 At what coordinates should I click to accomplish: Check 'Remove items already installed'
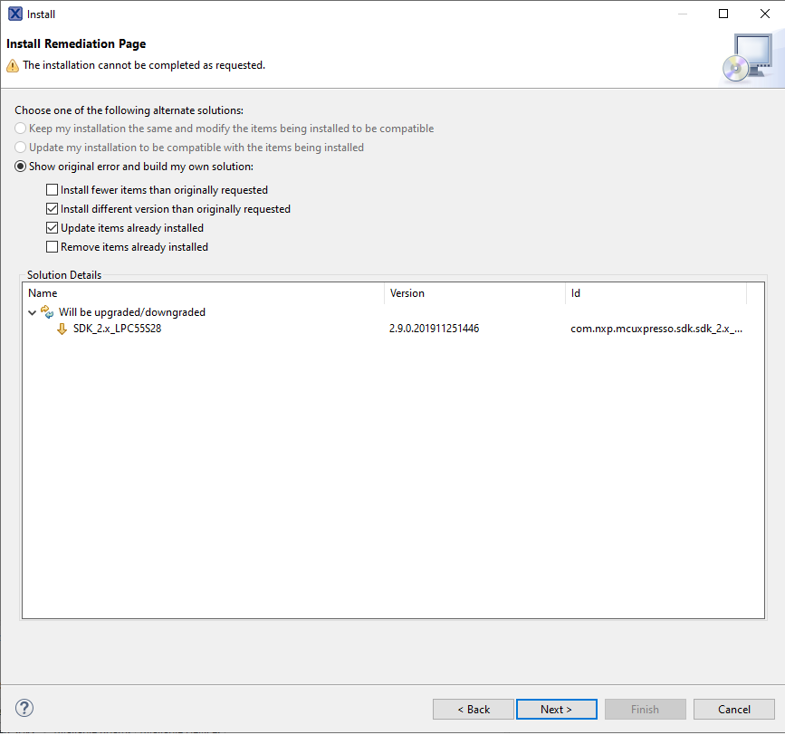52,247
